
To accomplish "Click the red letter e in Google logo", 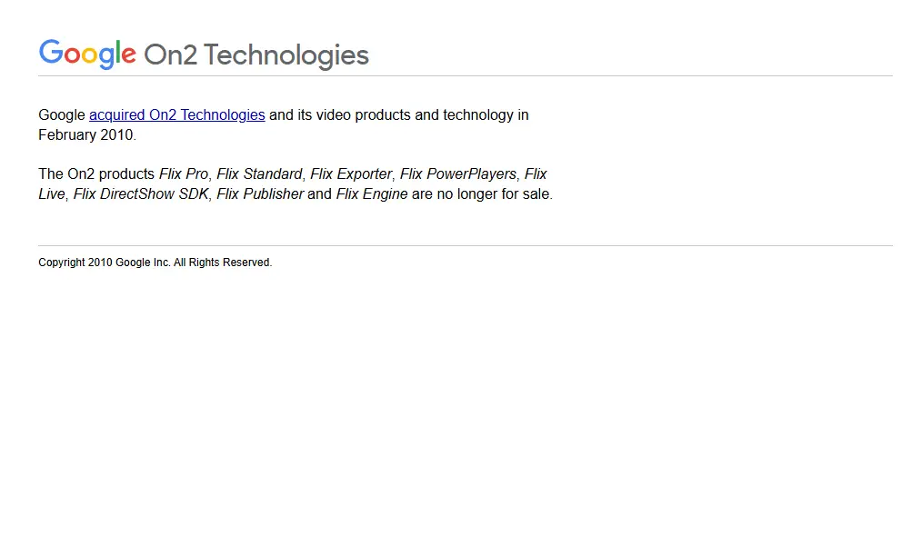I will 129,54.
